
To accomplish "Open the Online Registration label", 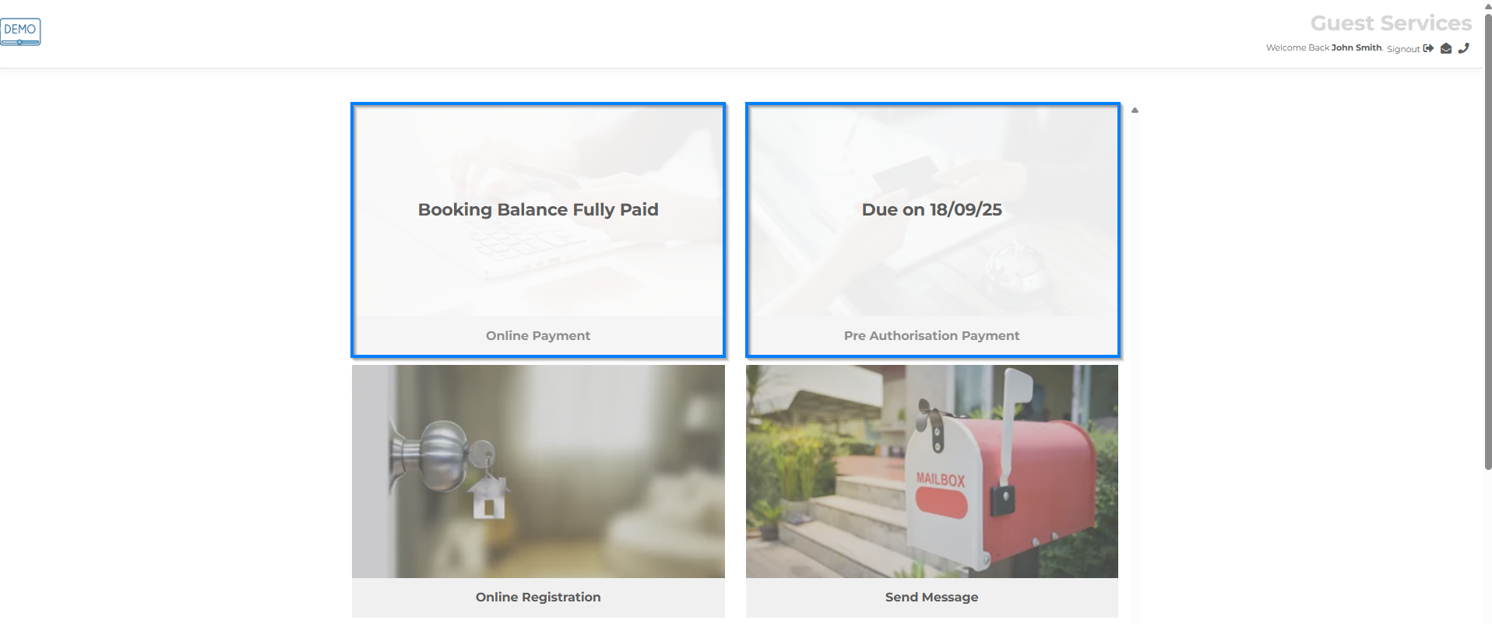I will [x=538, y=597].
